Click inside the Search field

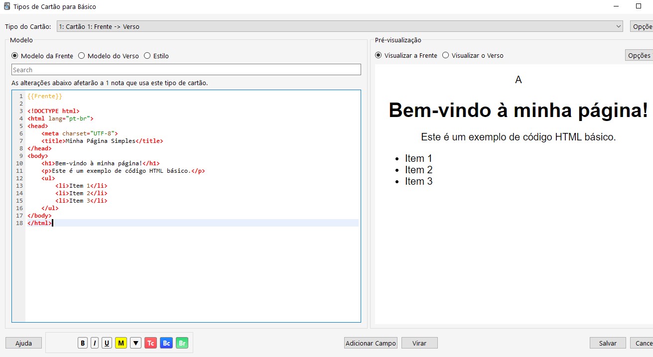click(x=186, y=70)
